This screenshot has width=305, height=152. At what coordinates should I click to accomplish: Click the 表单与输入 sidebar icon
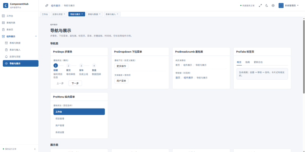click(6, 50)
